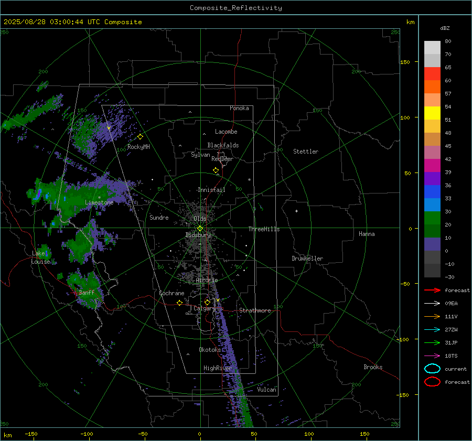This screenshot has width=472, height=441.
Task: Click the Cochrane city label
Action: click(171, 293)
